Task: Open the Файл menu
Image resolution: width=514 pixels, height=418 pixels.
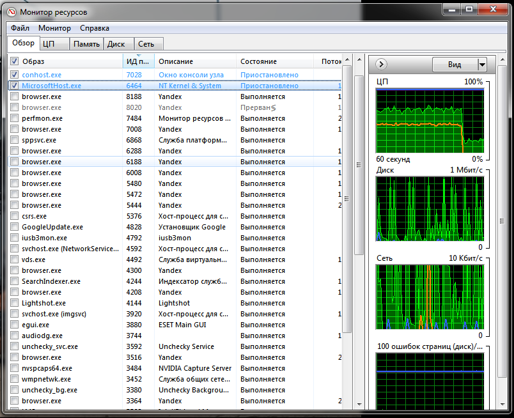Action: click(20, 28)
